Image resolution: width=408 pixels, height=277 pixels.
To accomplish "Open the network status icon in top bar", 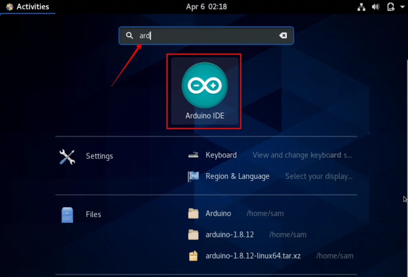I will (x=361, y=7).
